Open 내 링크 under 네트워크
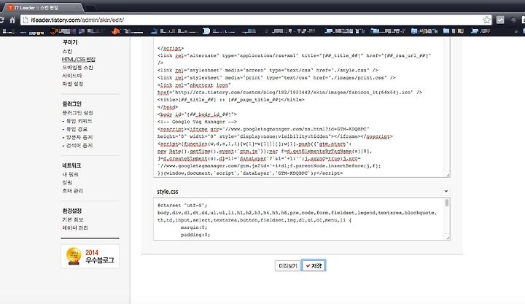 tap(70, 174)
